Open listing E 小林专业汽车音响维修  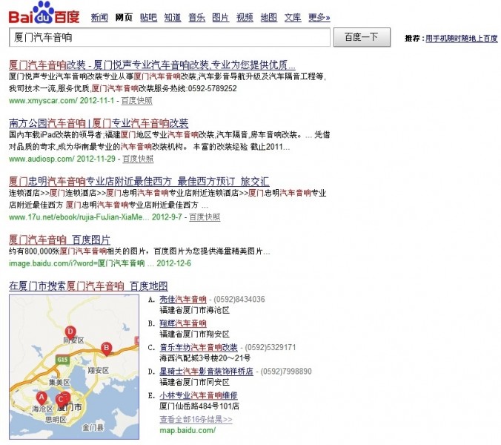click(199, 395)
